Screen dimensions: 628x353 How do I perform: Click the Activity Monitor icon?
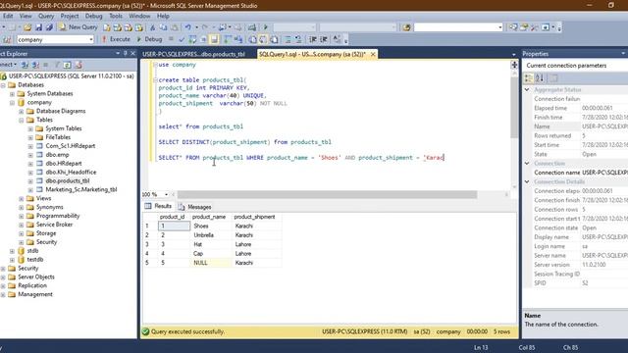point(251,27)
